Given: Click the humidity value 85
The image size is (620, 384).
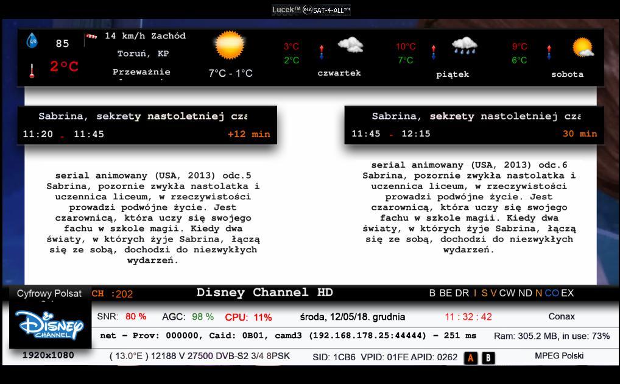Looking at the screenshot, I should (63, 43).
